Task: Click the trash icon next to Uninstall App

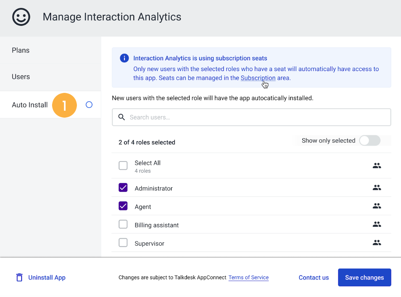Action: tap(19, 277)
